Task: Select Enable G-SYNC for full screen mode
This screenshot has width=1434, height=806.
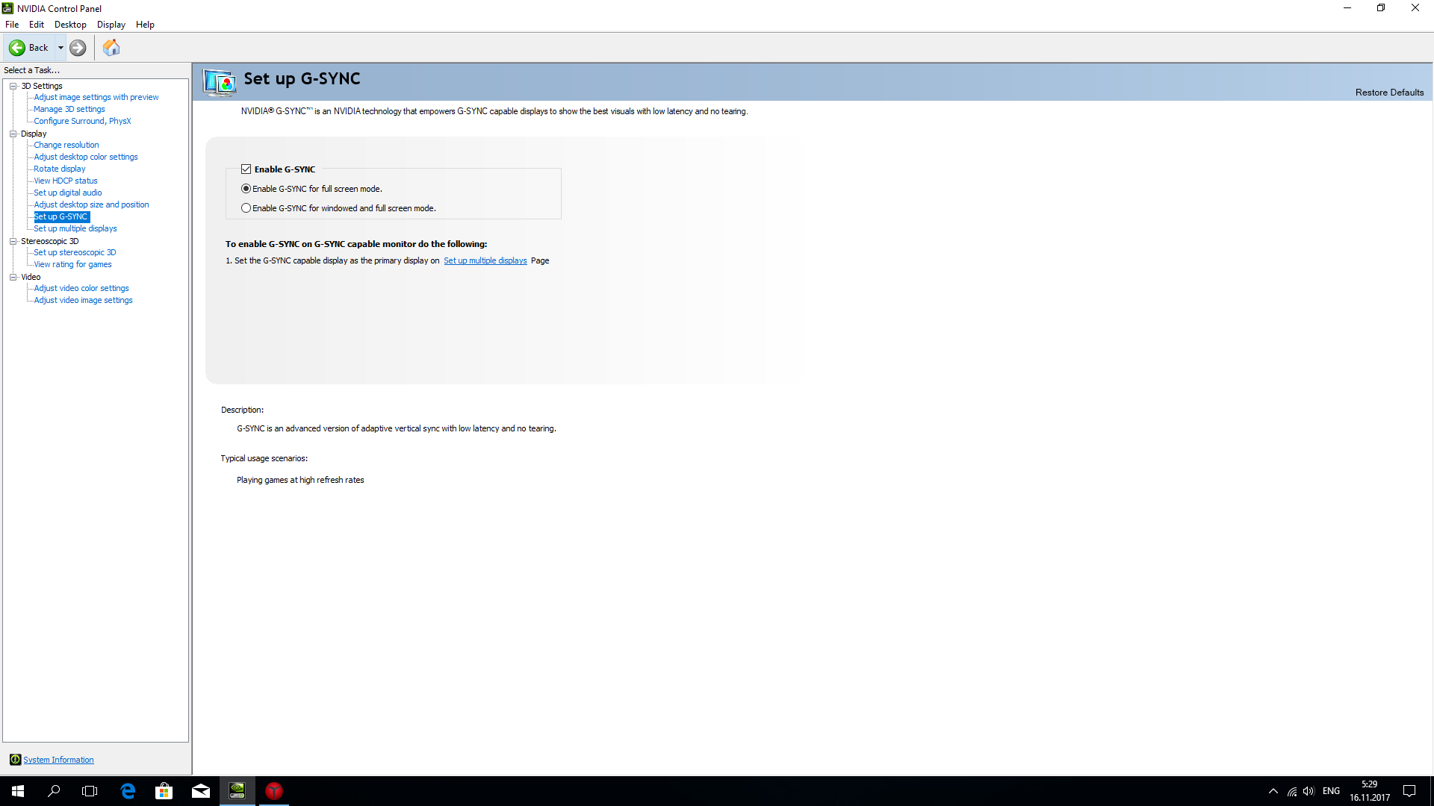Action: (246, 189)
